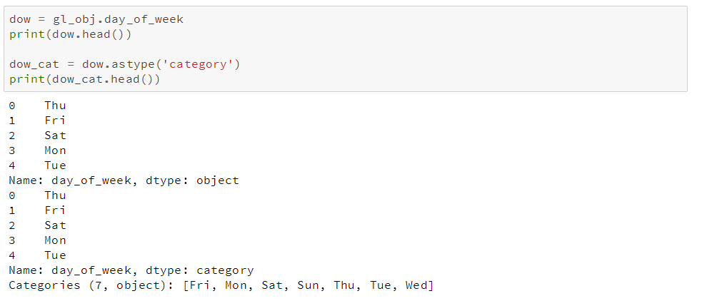
Task: Click Thu in the first output block
Action: coord(55,106)
